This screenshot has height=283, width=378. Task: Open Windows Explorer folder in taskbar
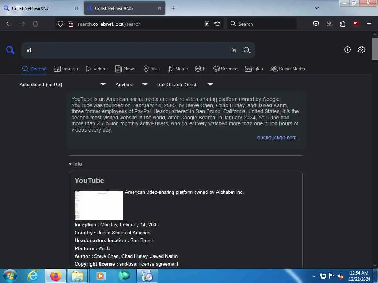tap(78, 276)
